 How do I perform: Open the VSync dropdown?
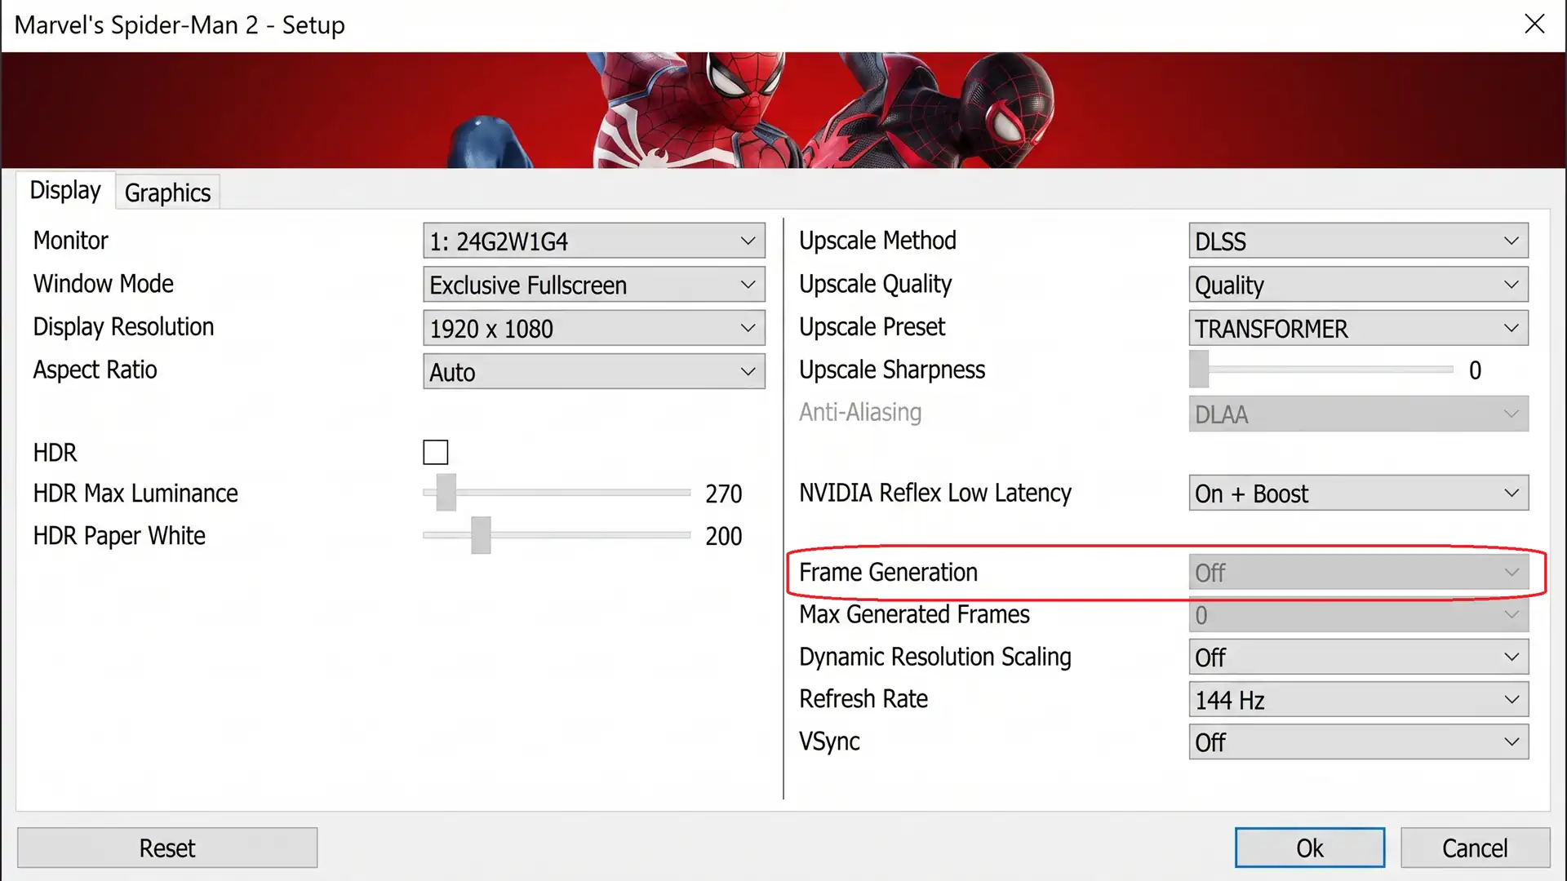pos(1358,742)
